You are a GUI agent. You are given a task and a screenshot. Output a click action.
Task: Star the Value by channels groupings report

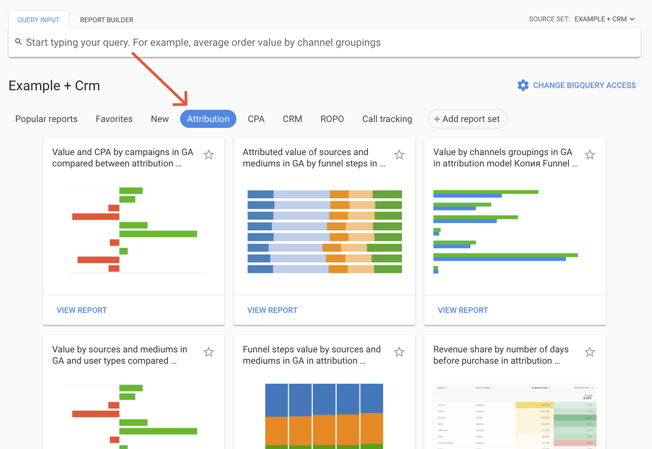[x=590, y=155]
